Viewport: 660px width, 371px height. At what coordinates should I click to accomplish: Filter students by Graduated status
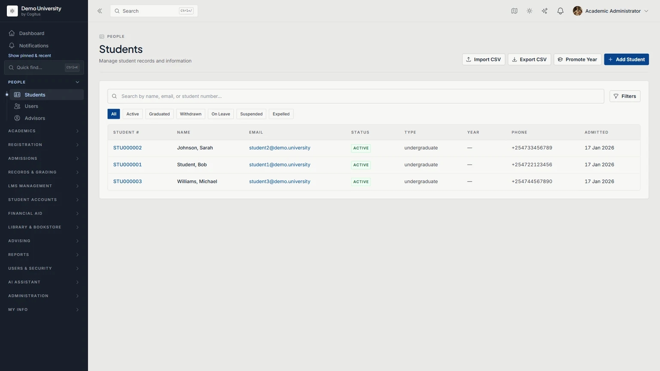[159, 114]
